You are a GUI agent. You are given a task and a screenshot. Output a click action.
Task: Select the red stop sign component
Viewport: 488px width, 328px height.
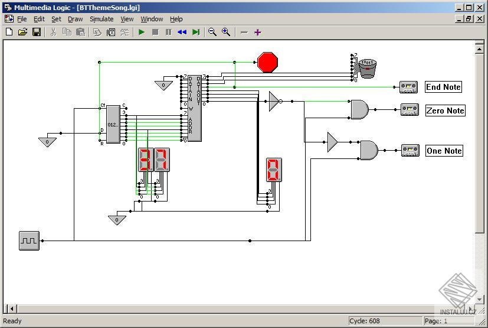[268, 63]
